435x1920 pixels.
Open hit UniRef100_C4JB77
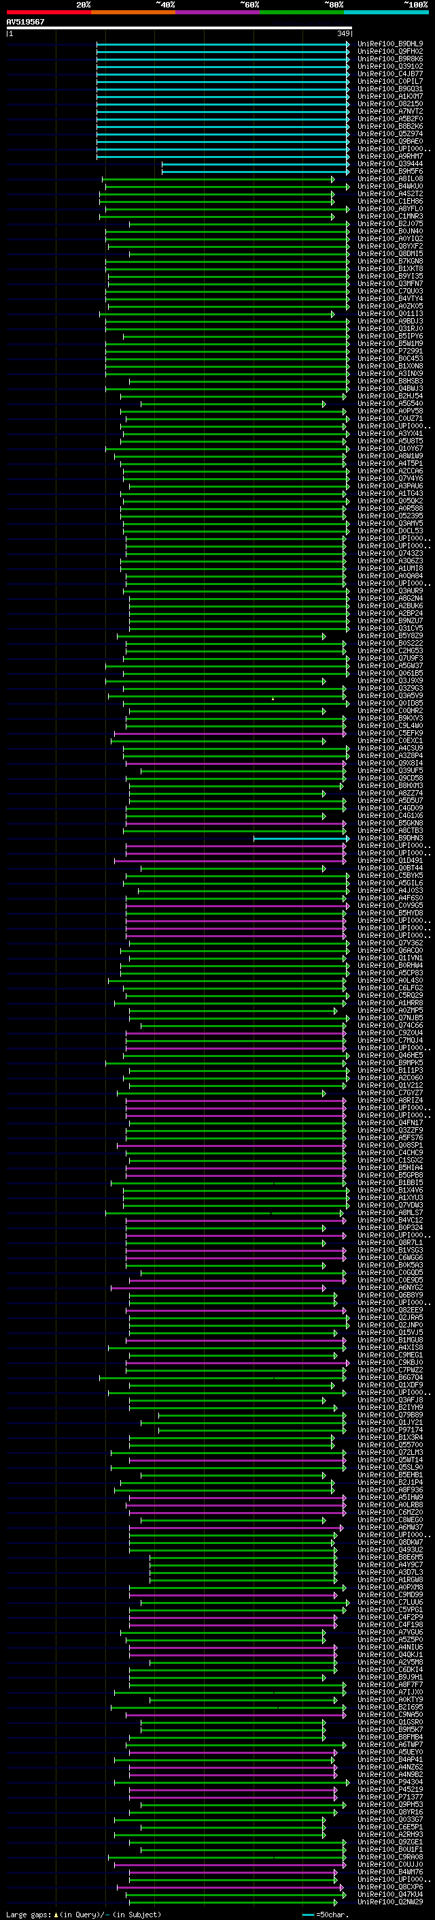tap(389, 74)
